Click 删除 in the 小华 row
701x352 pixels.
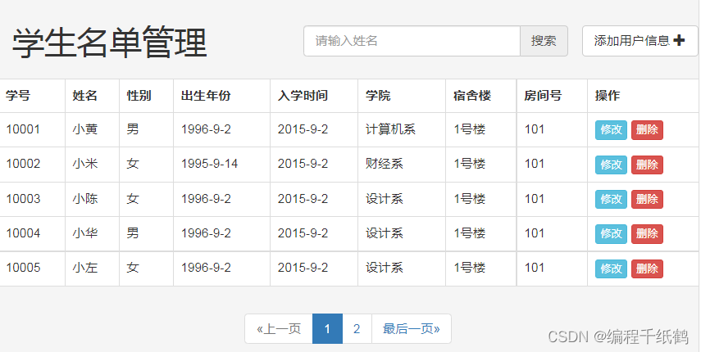pos(647,234)
